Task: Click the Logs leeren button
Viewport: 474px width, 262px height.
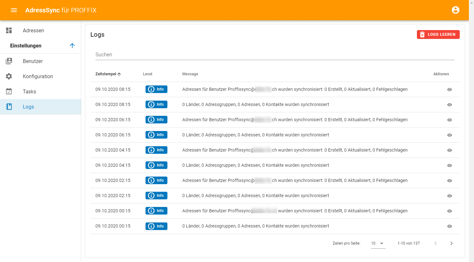Action: (x=438, y=34)
